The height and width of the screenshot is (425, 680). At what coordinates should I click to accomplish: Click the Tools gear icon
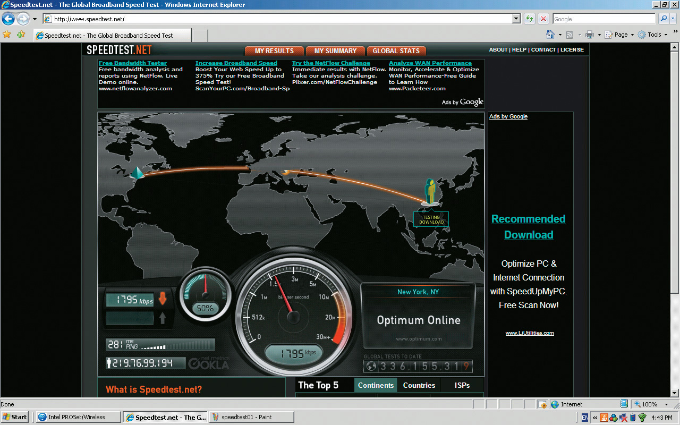click(642, 35)
